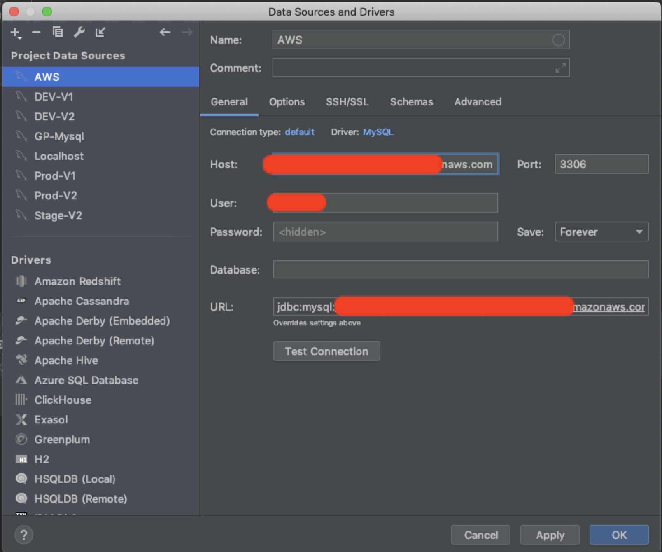The width and height of the screenshot is (662, 552).
Task: Click the back arrow navigation icon
Action: 165,32
